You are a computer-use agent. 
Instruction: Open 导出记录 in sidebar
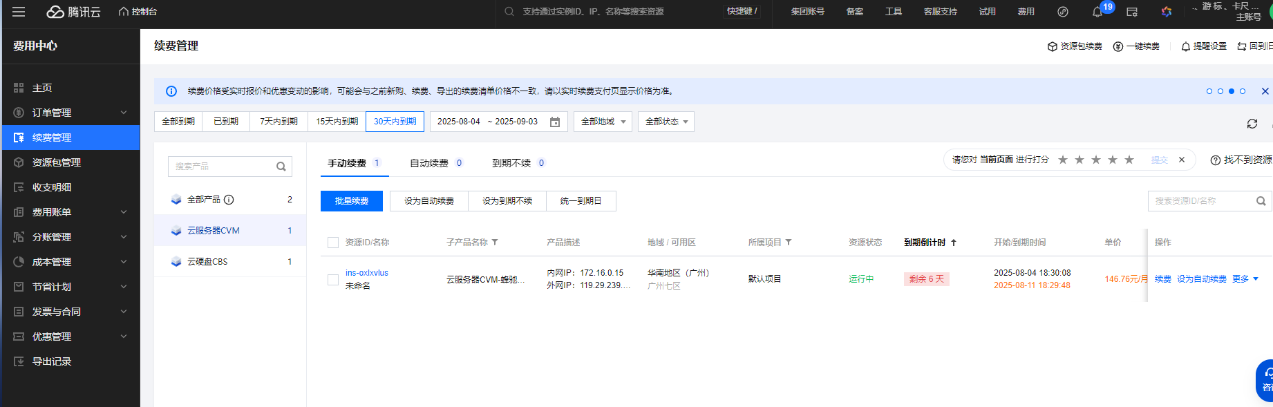point(71,361)
